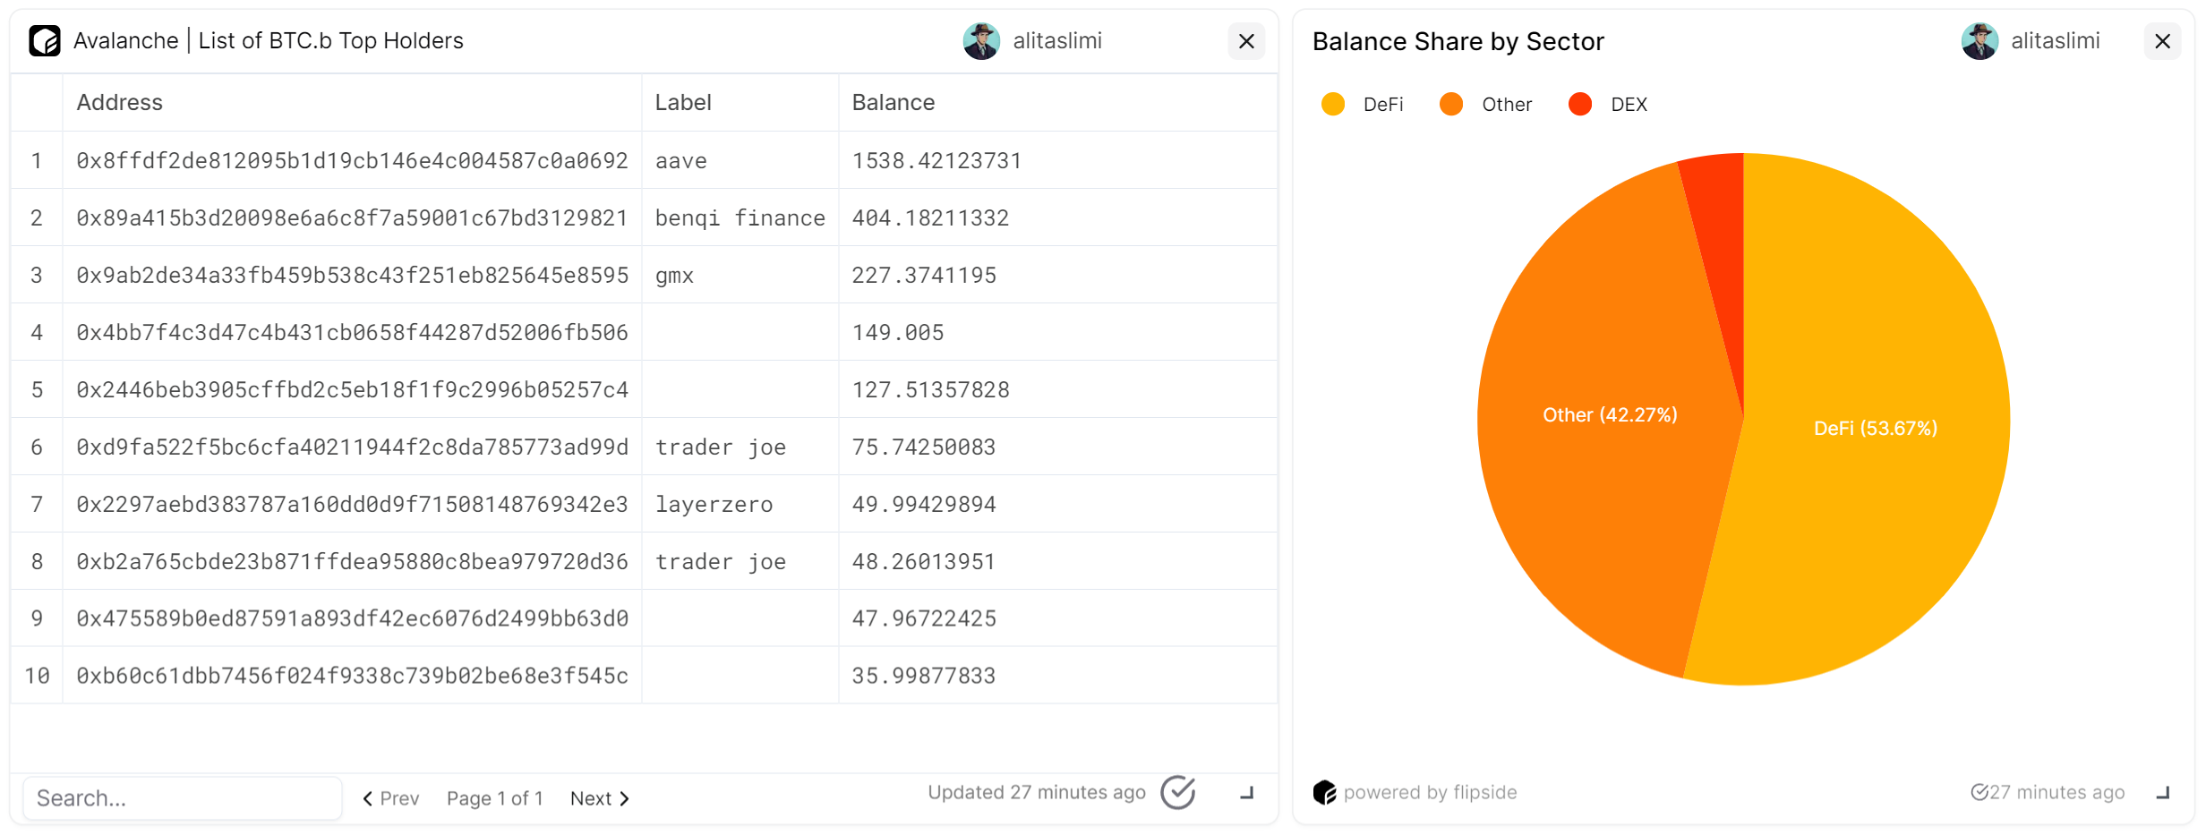Click the DeFi legend label
The image size is (2206, 835).
coord(1383,105)
